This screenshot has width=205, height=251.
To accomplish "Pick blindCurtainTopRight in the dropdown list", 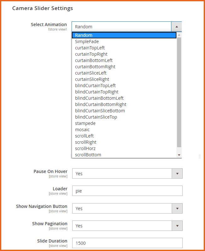I will [97, 92].
